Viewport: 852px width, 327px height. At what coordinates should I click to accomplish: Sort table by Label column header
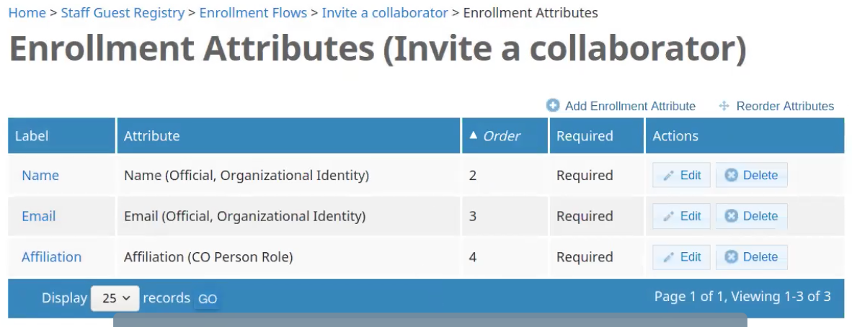(32, 136)
